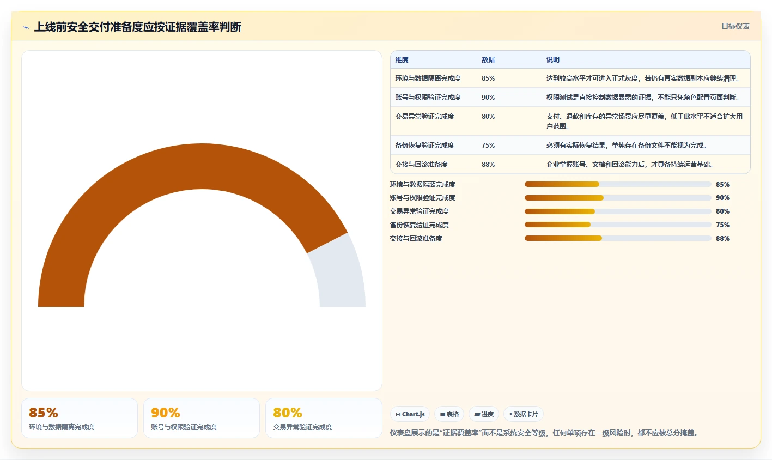Click the 说明 column header
The image size is (772, 460).
(x=553, y=60)
